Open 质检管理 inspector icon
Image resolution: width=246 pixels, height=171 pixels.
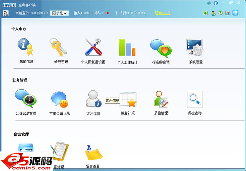click(x=161, y=99)
